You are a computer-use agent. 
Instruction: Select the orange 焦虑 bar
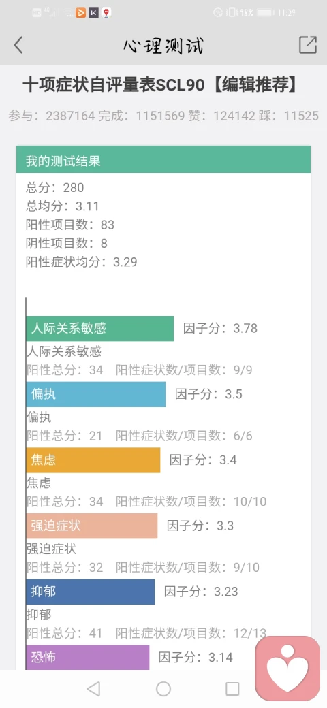pos(93,460)
